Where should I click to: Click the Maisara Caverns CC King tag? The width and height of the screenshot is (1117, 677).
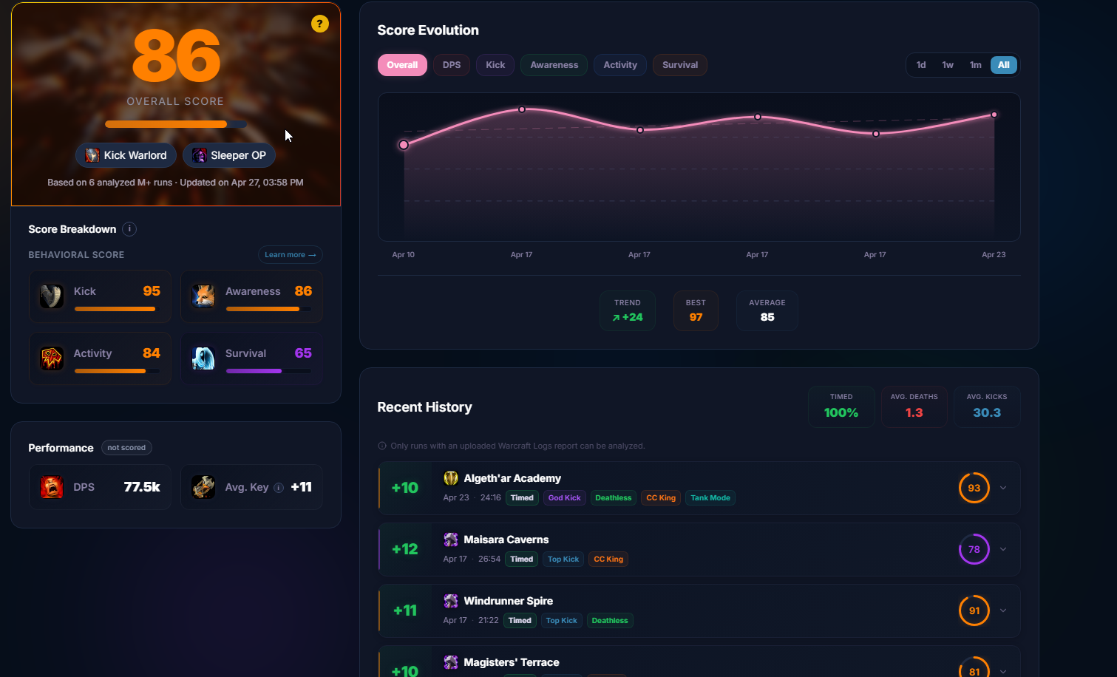coord(608,559)
